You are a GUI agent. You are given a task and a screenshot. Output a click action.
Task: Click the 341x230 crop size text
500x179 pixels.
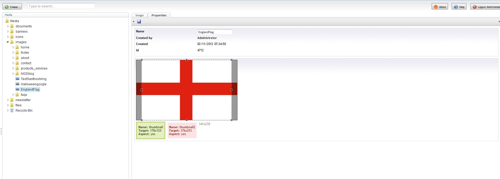click(204, 124)
